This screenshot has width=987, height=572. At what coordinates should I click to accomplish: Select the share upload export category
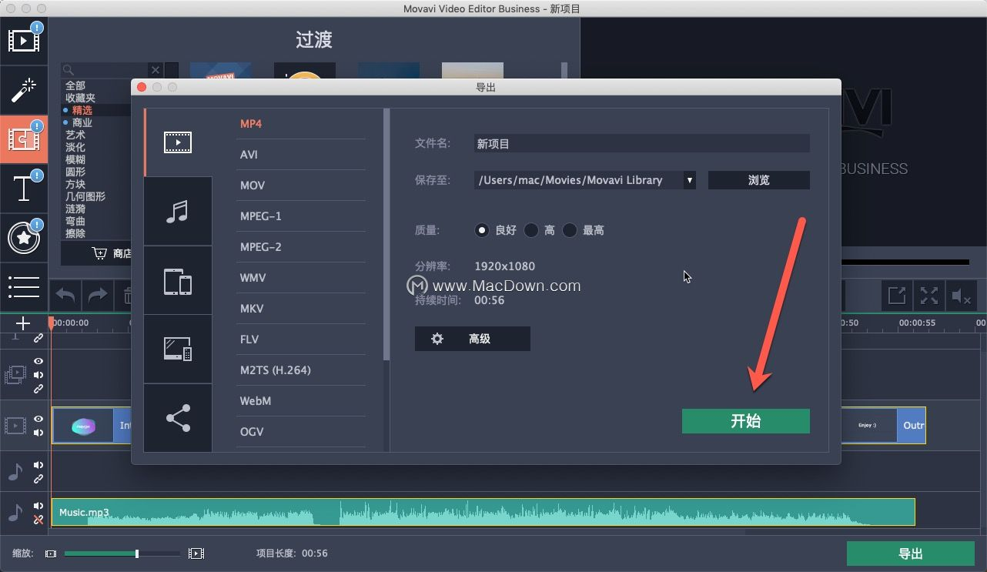[x=178, y=418]
